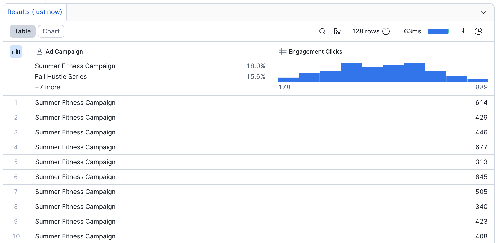Download the query results
The width and height of the screenshot is (498, 243).
pyautogui.click(x=463, y=32)
